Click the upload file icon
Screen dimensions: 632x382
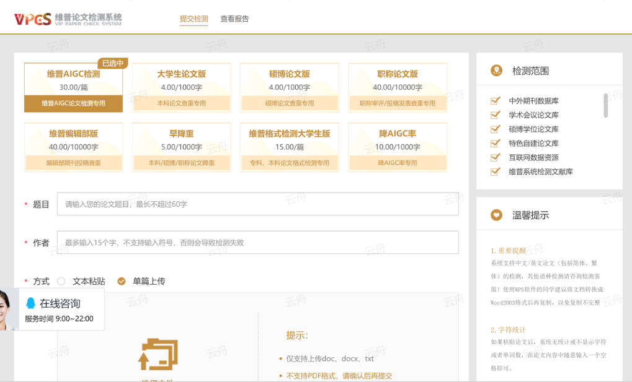(x=158, y=354)
